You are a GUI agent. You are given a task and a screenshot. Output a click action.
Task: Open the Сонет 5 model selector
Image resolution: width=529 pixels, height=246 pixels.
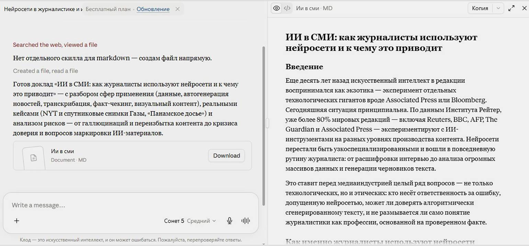(190, 221)
